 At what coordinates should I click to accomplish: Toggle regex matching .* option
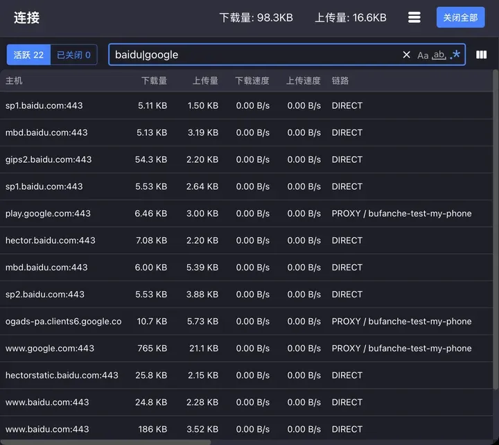click(455, 55)
